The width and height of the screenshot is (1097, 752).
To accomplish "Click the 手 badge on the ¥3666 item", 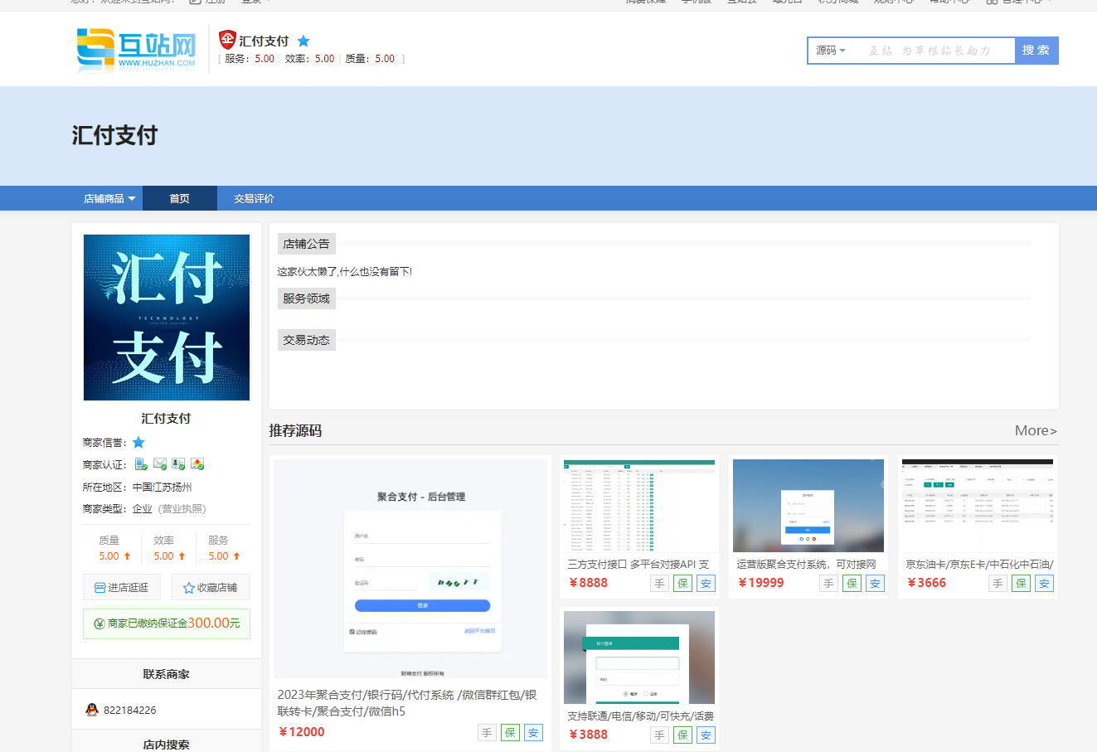I will point(997,584).
